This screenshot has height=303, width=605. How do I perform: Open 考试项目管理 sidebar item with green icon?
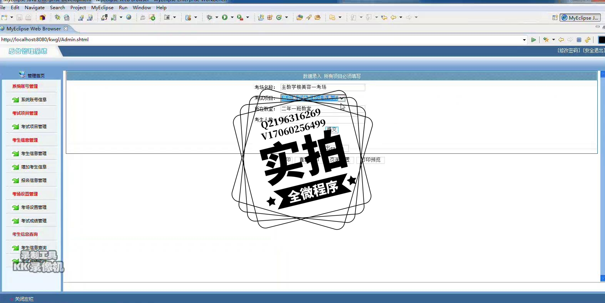33,127
